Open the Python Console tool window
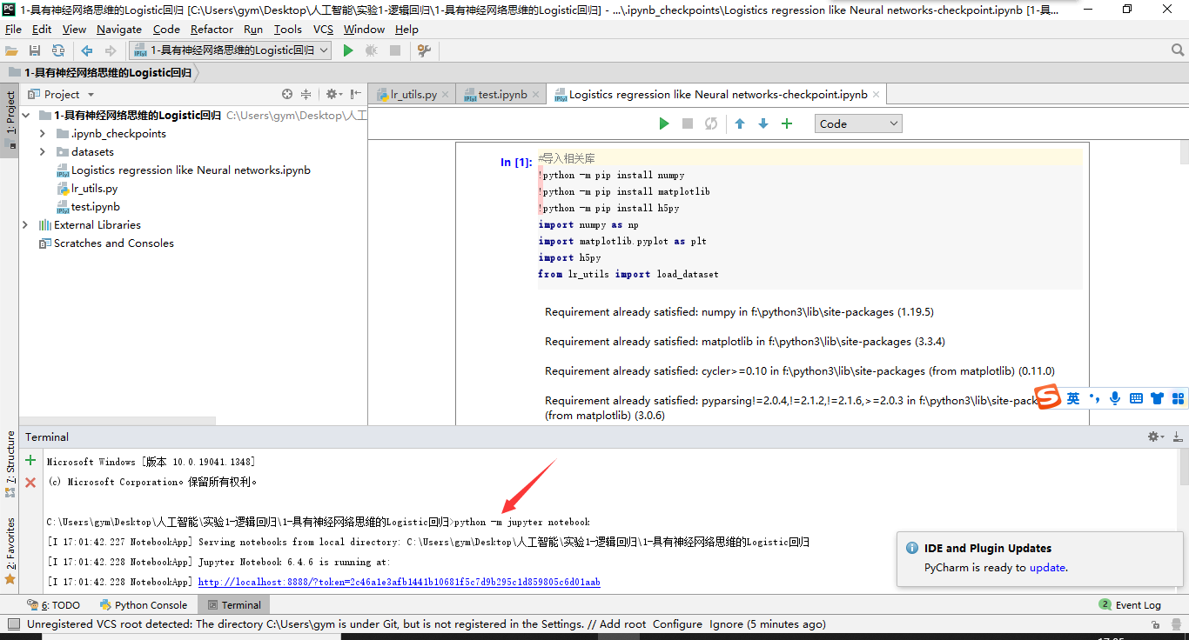 point(144,604)
